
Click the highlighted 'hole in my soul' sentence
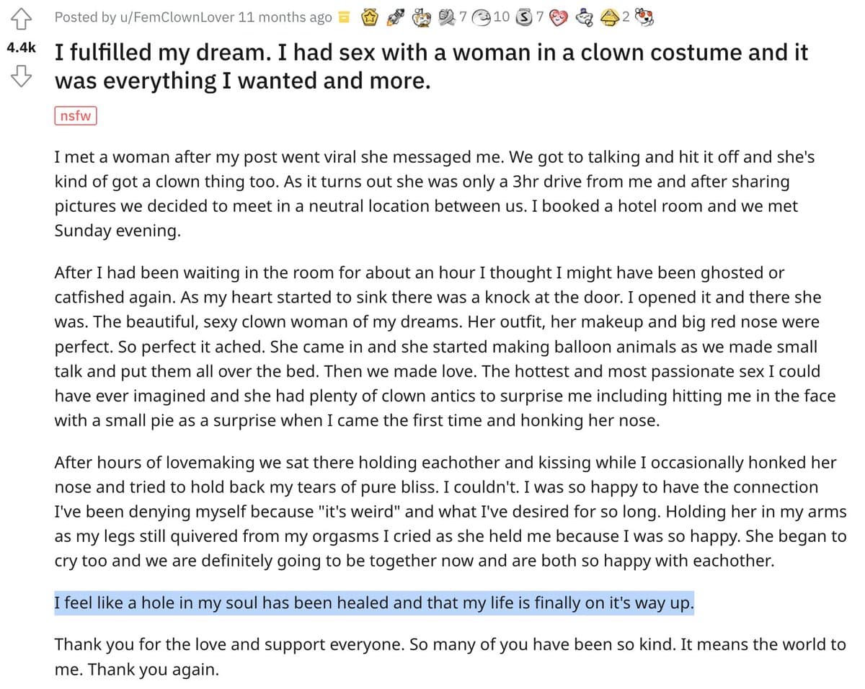[374, 603]
